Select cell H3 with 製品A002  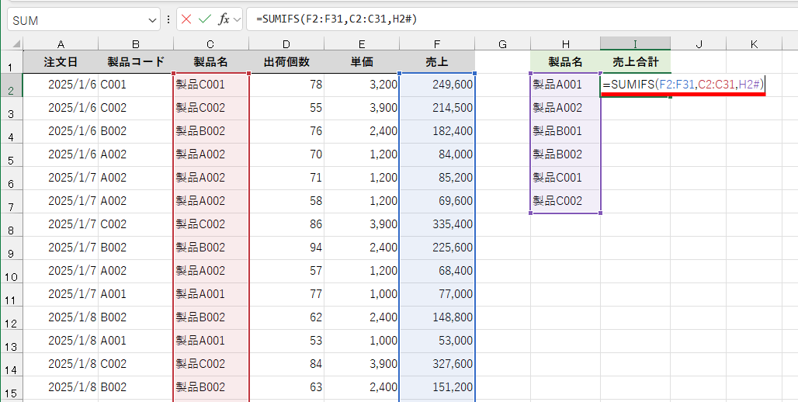[x=565, y=108]
